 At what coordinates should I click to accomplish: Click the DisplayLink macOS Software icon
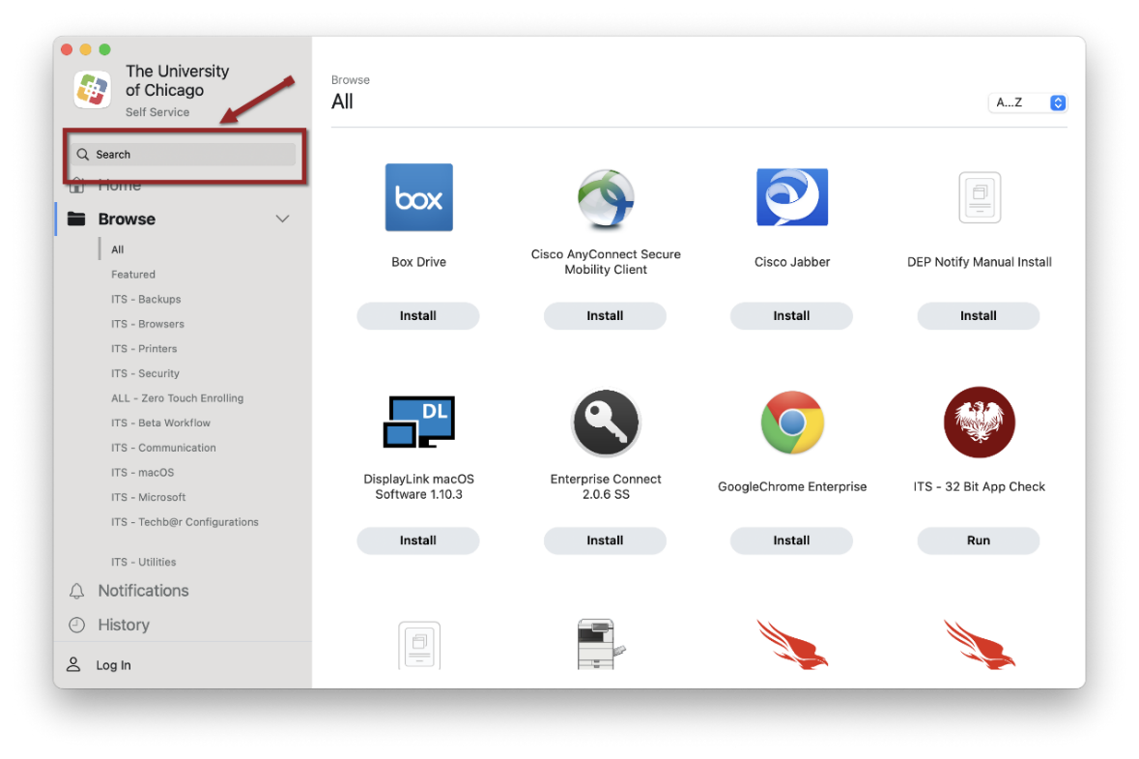(418, 423)
